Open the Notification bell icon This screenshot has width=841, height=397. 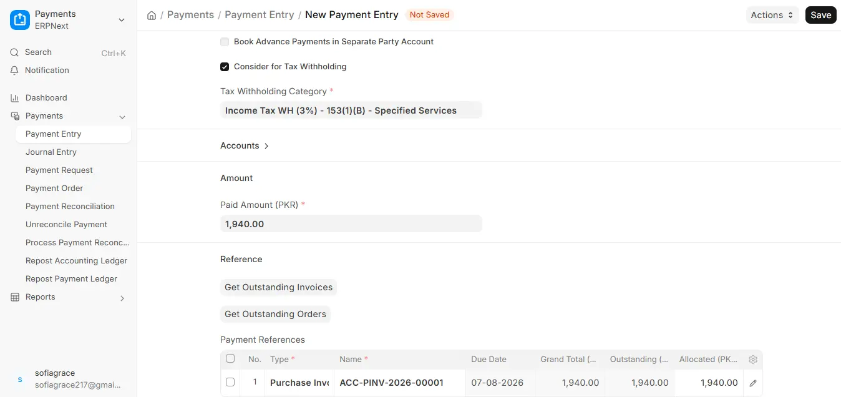(14, 71)
